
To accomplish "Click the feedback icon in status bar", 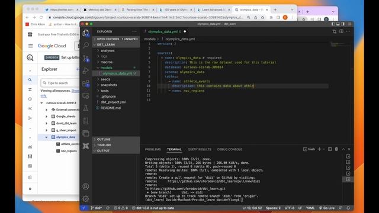I will 341,208.
